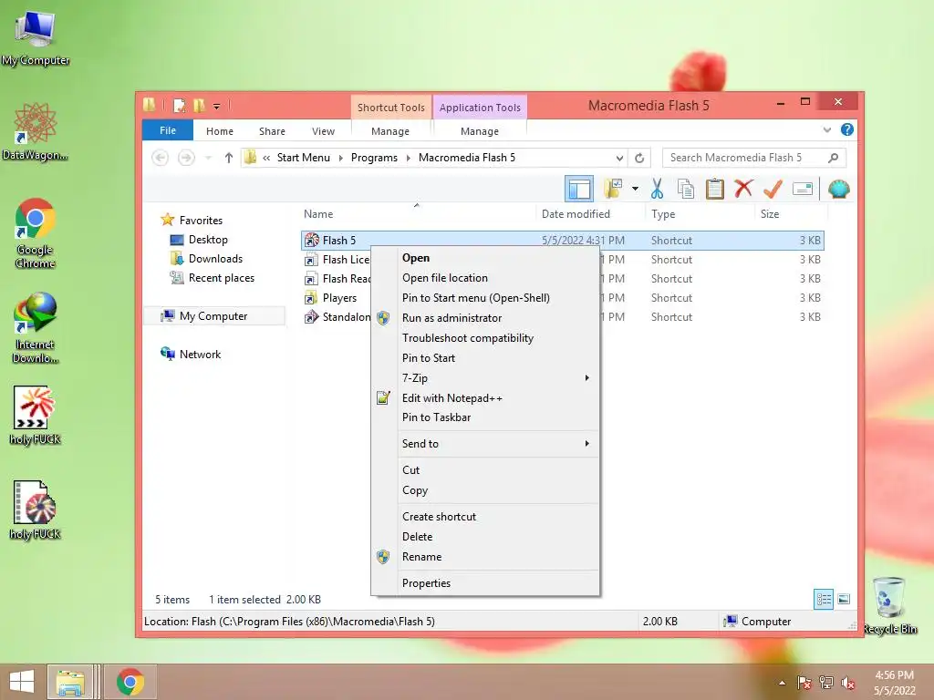The height and width of the screenshot is (700, 934).
Task: Choose Rename in context menu
Action: point(485,557)
